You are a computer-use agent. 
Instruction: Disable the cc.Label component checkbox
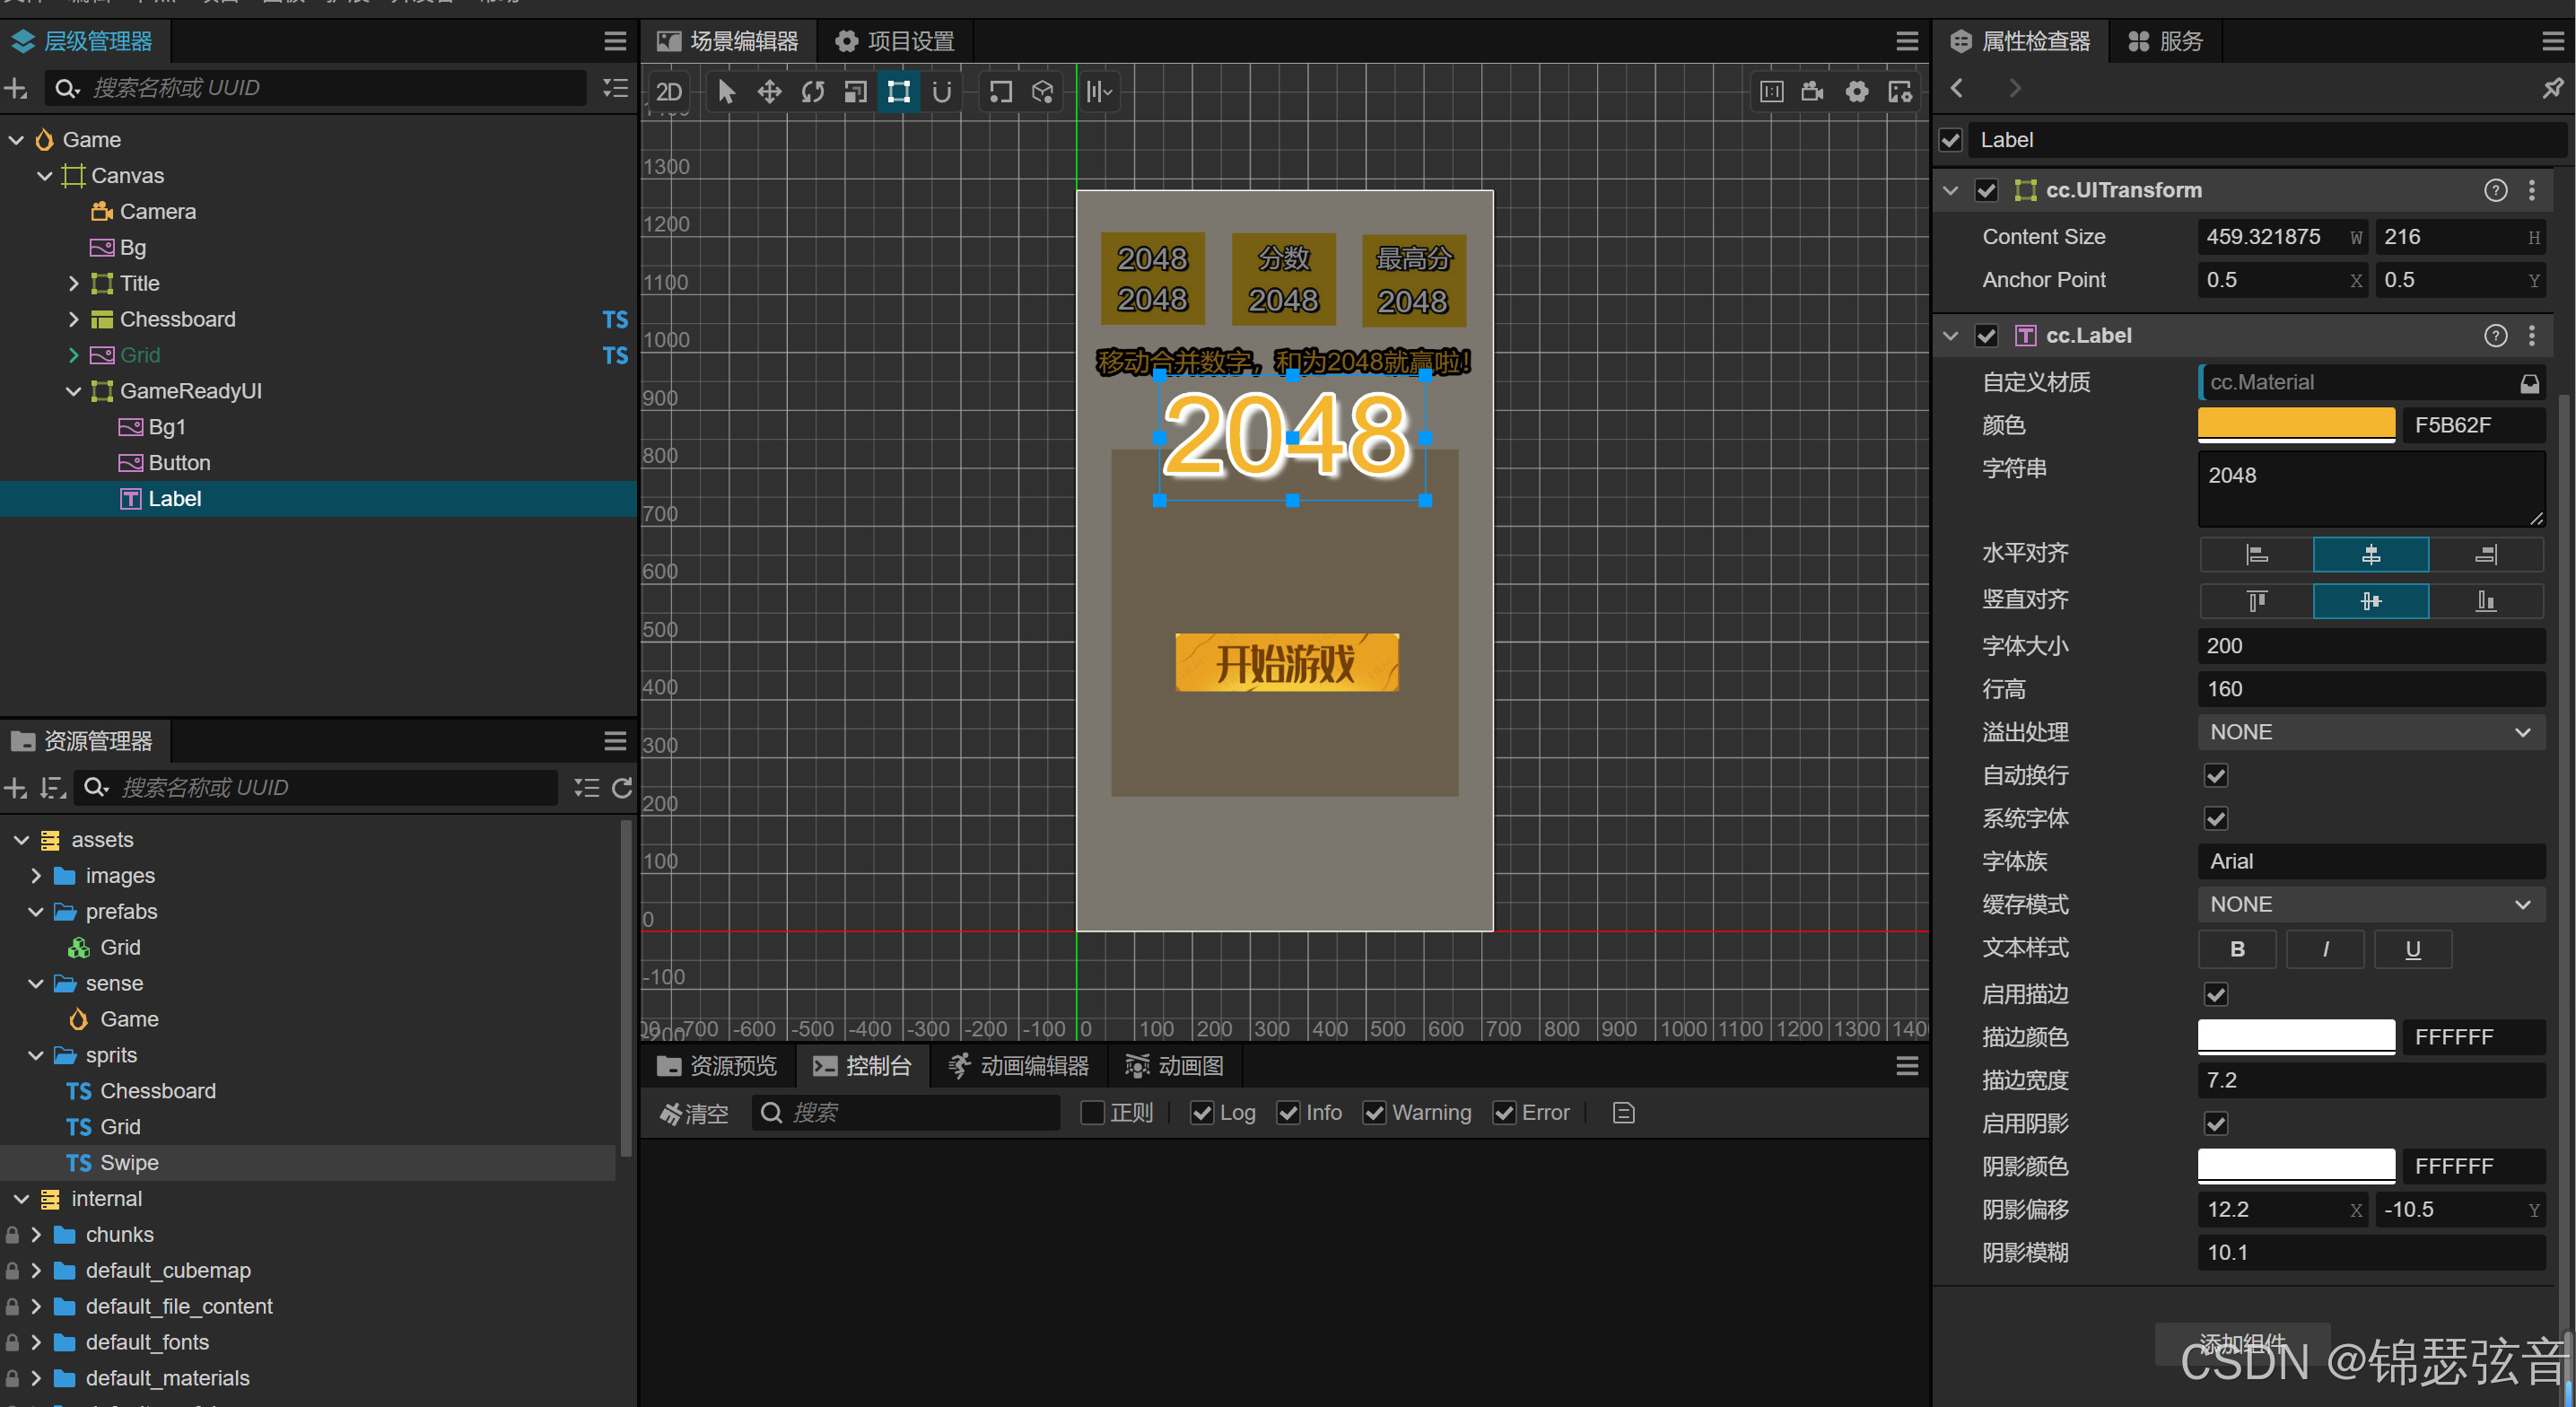(1986, 336)
